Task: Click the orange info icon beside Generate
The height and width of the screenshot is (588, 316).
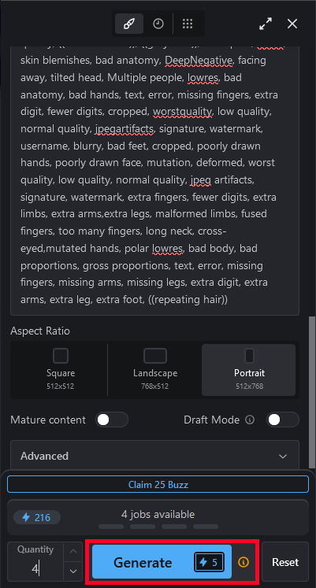Action: click(x=244, y=562)
